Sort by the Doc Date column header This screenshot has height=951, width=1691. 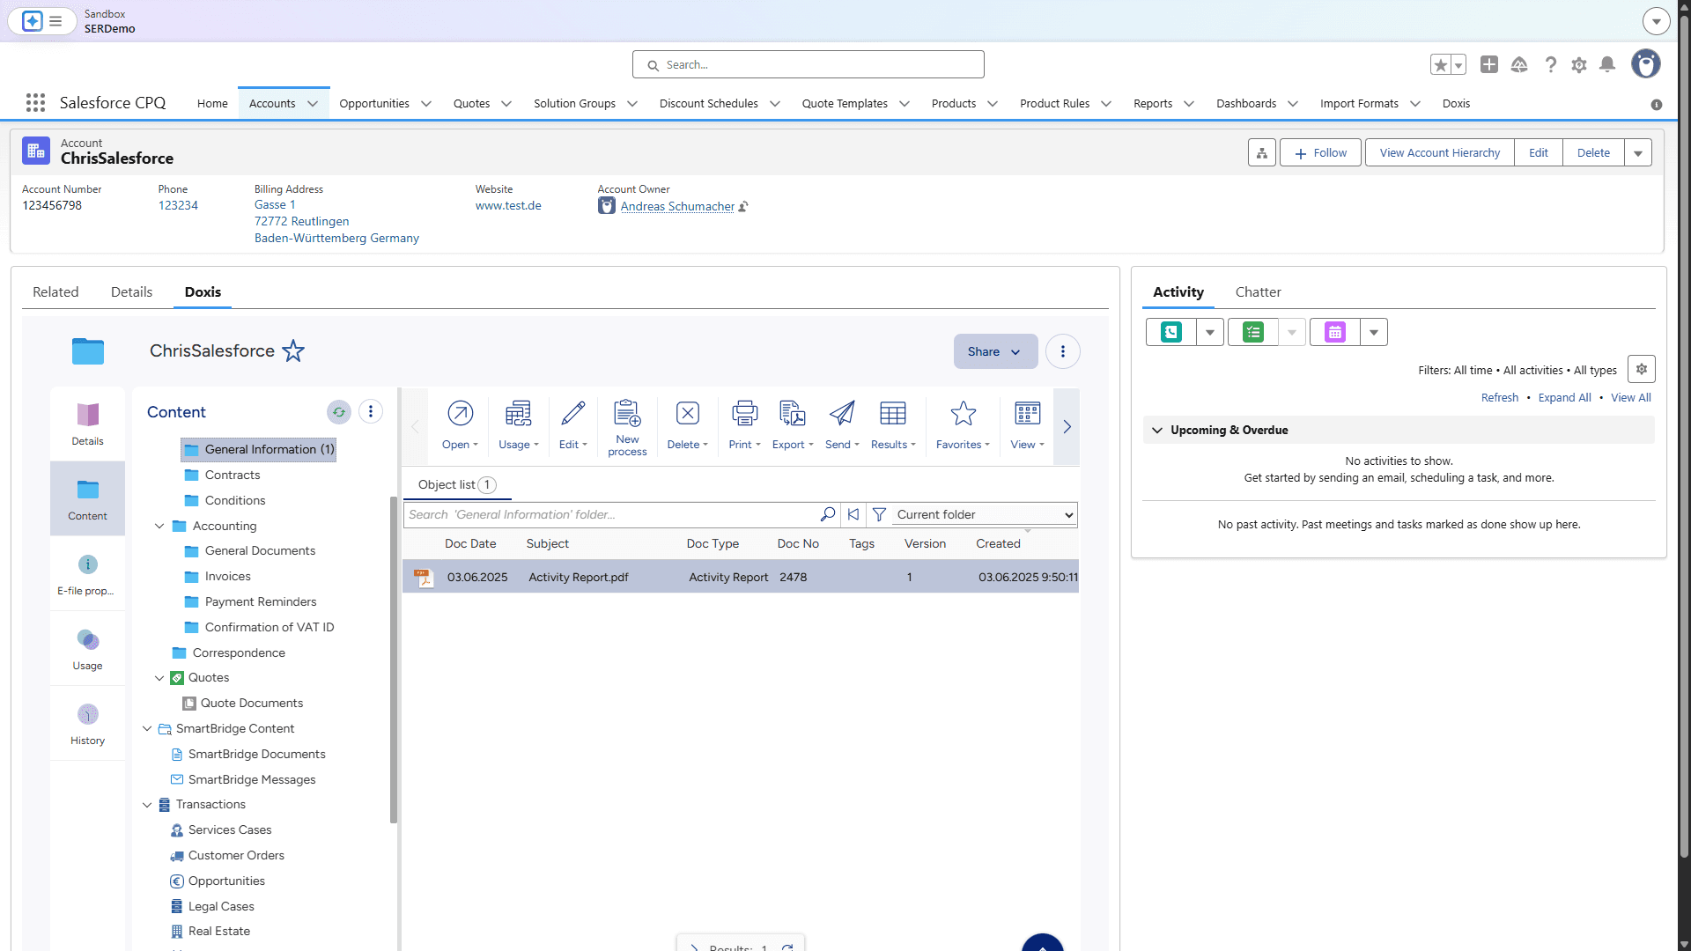pyautogui.click(x=470, y=543)
